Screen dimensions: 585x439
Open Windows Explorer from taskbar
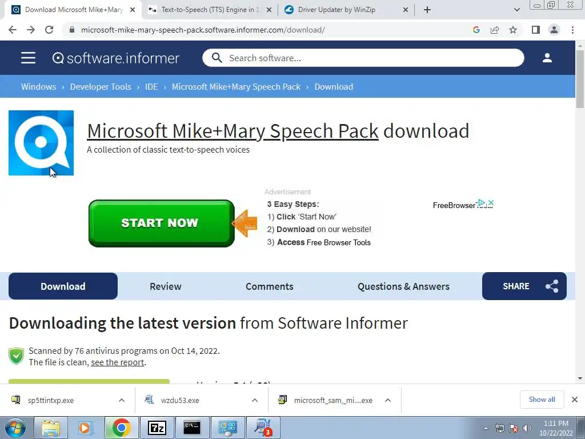tap(51, 428)
